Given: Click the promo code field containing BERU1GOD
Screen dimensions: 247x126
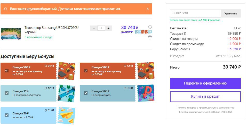Looking at the screenshot, I should point(195,13).
